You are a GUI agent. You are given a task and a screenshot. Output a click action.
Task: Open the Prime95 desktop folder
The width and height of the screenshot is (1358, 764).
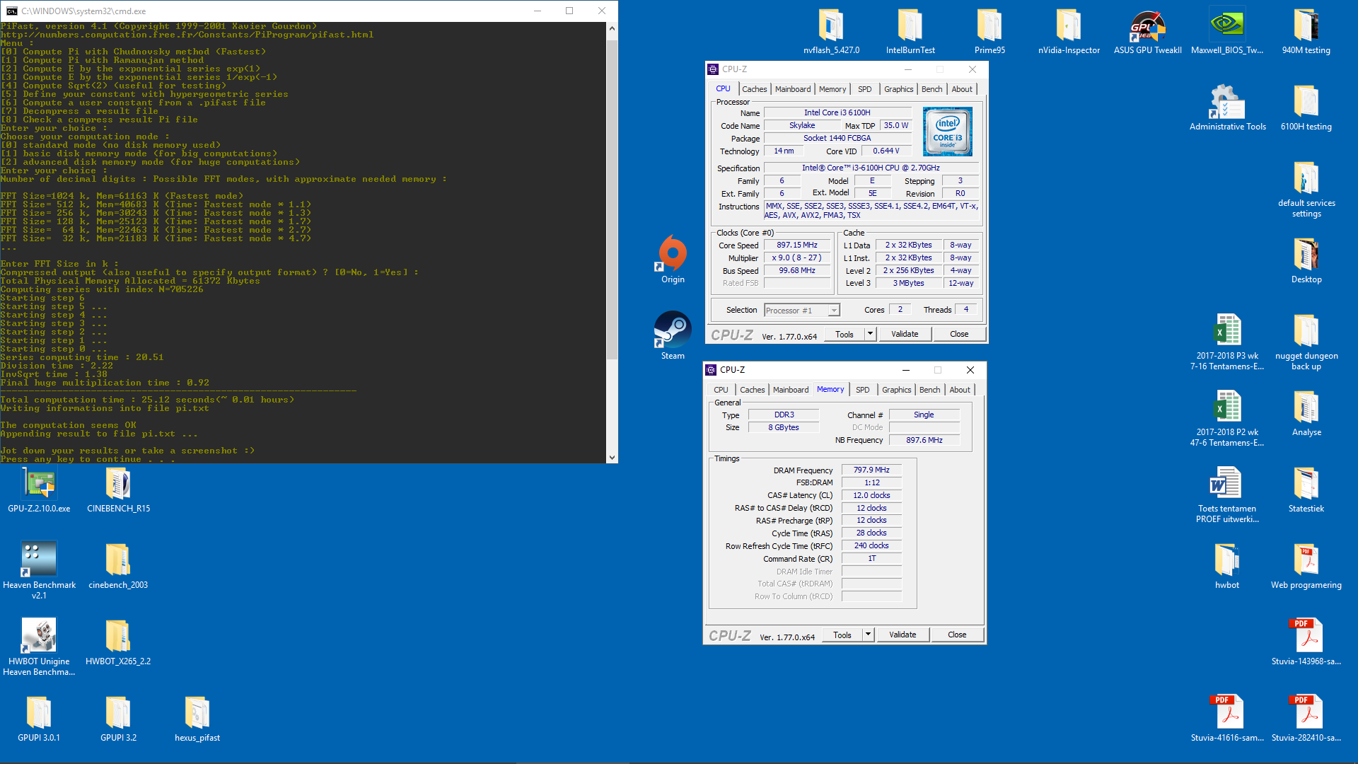[990, 32]
